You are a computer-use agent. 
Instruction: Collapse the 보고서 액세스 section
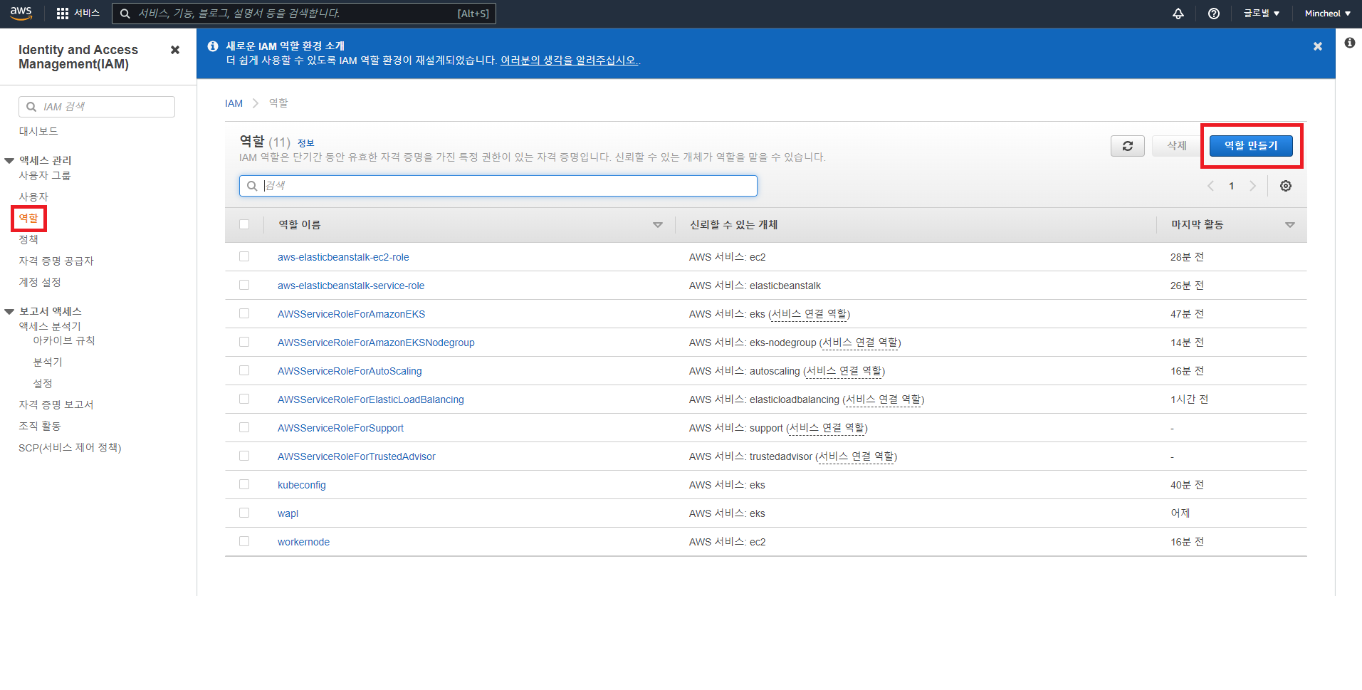(x=9, y=311)
